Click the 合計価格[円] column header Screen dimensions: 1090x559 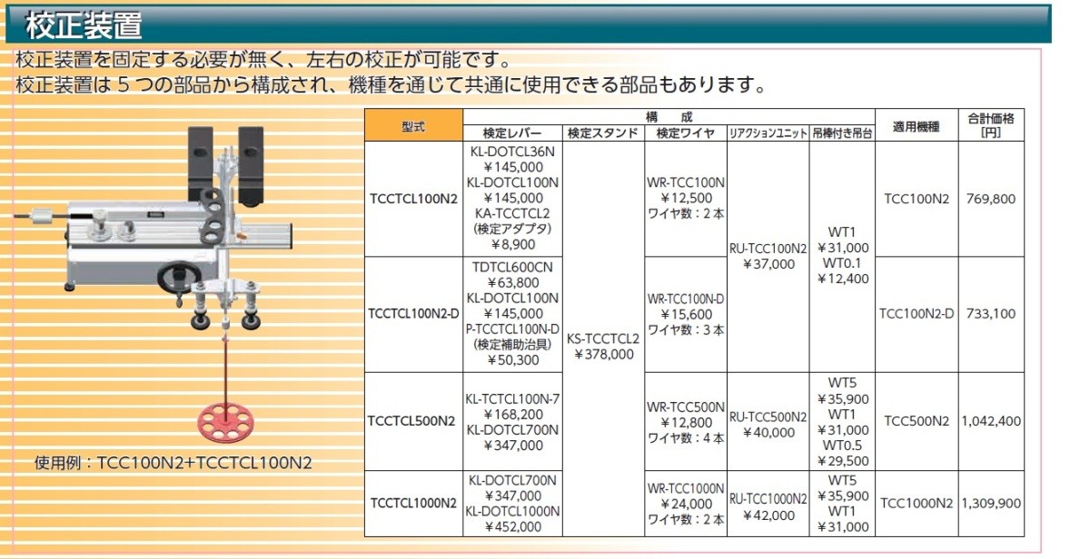pyautogui.click(x=991, y=125)
